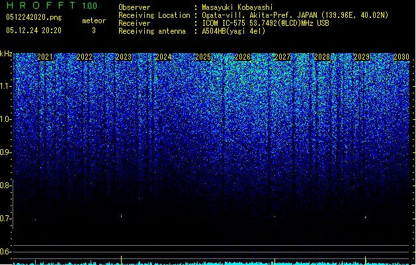The height and width of the screenshot is (265, 416).
Task: Click the 2030 time marker
Action: coord(401,57)
